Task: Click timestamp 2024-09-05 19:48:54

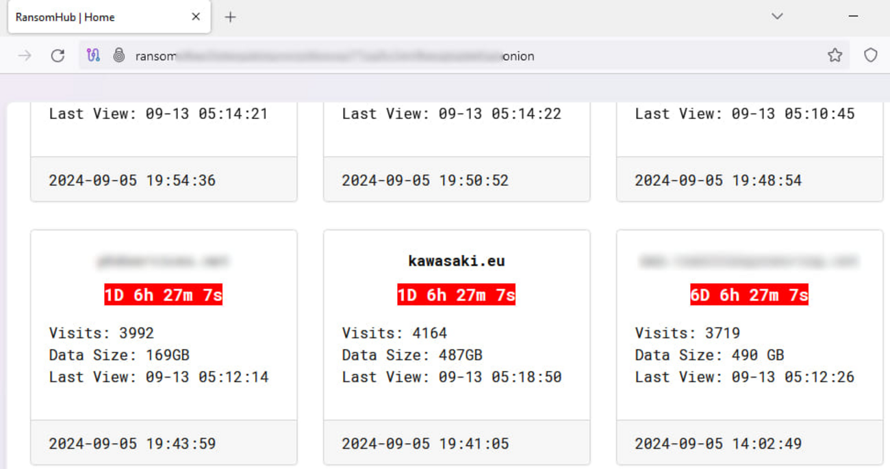Action: 718,180
